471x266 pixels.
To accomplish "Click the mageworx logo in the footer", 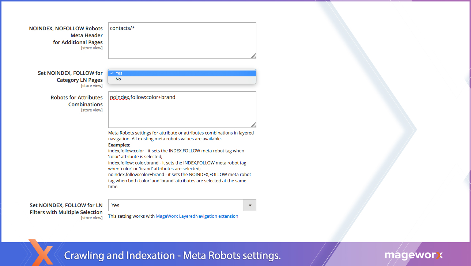I will pyautogui.click(x=414, y=255).
